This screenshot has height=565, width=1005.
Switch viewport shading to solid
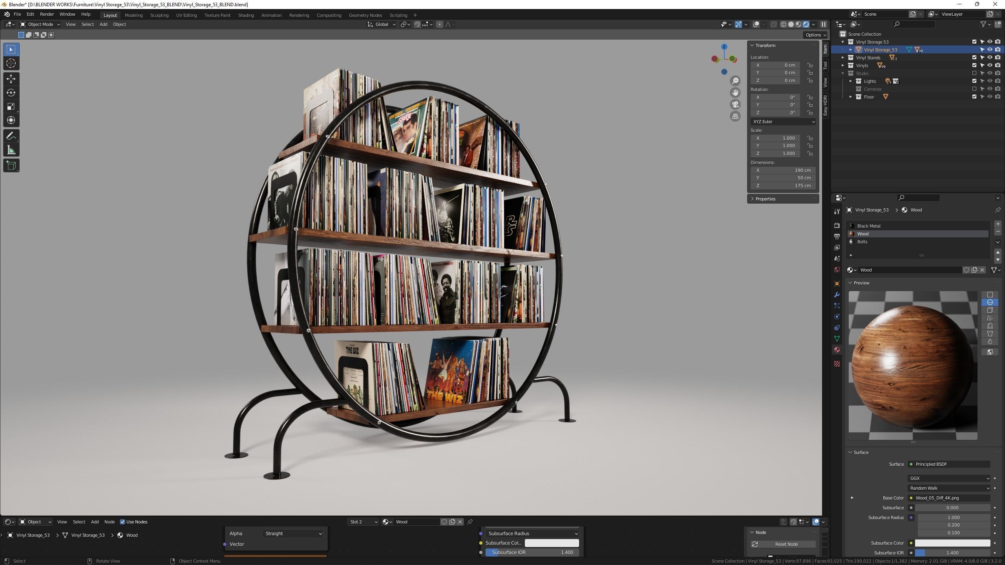(791, 24)
